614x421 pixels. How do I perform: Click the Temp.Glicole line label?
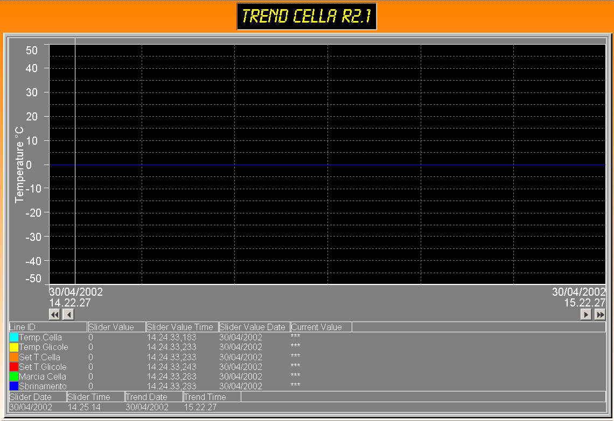point(44,347)
